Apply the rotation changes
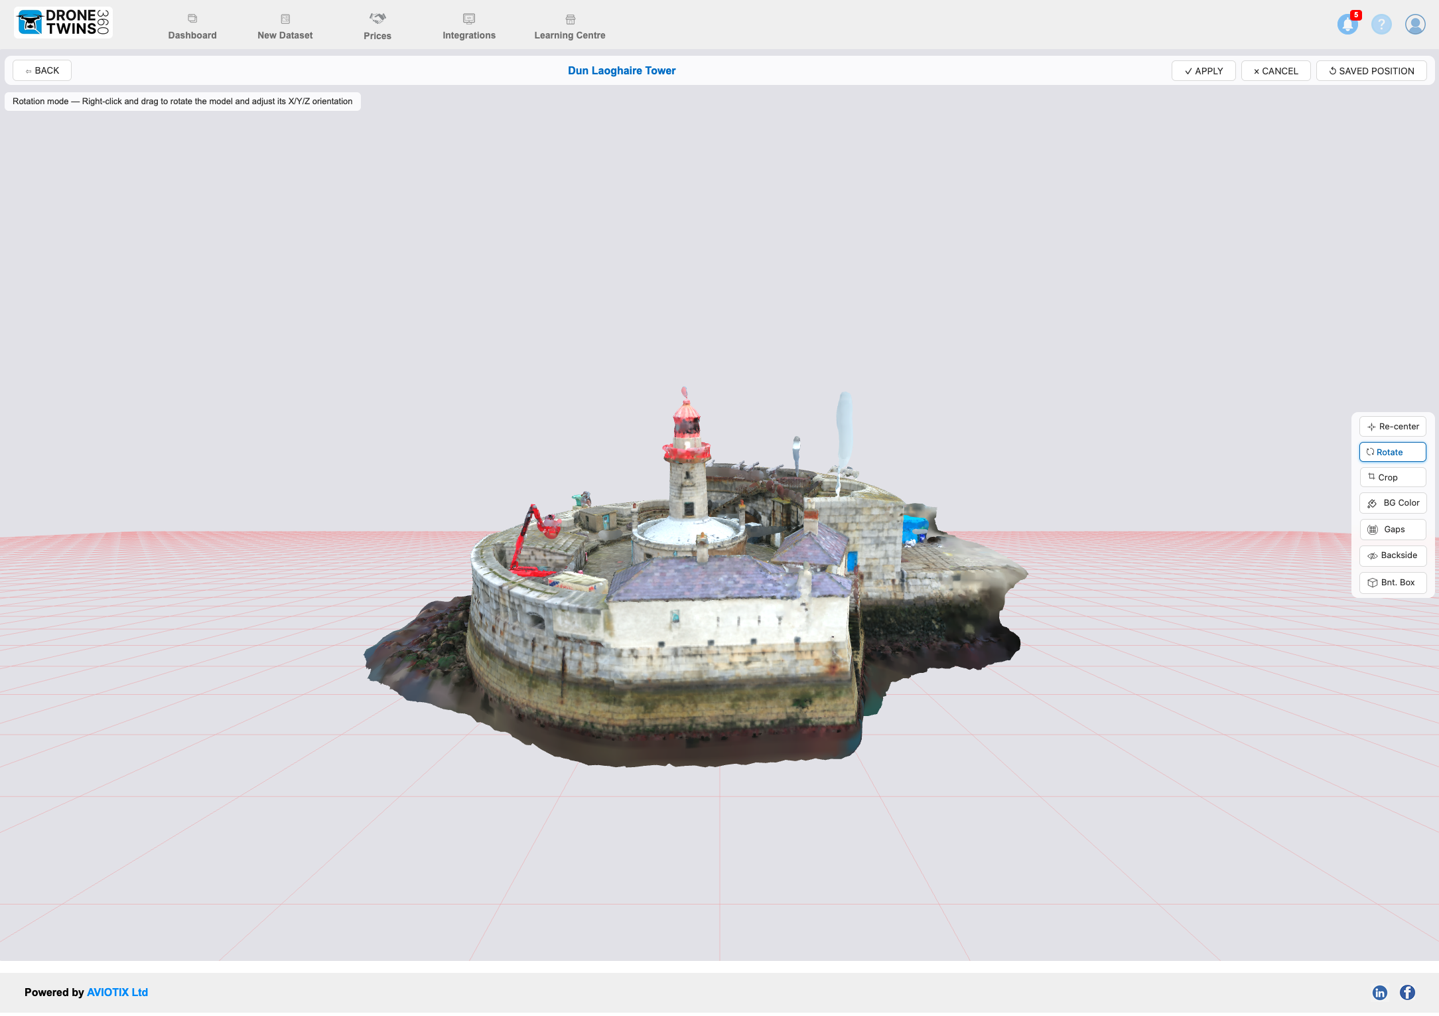Screen dimensions: 1439x1016 tap(1203, 71)
